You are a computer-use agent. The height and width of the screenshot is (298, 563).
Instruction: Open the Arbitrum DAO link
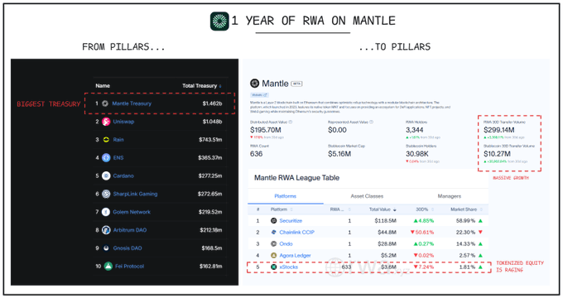pyautogui.click(x=130, y=230)
